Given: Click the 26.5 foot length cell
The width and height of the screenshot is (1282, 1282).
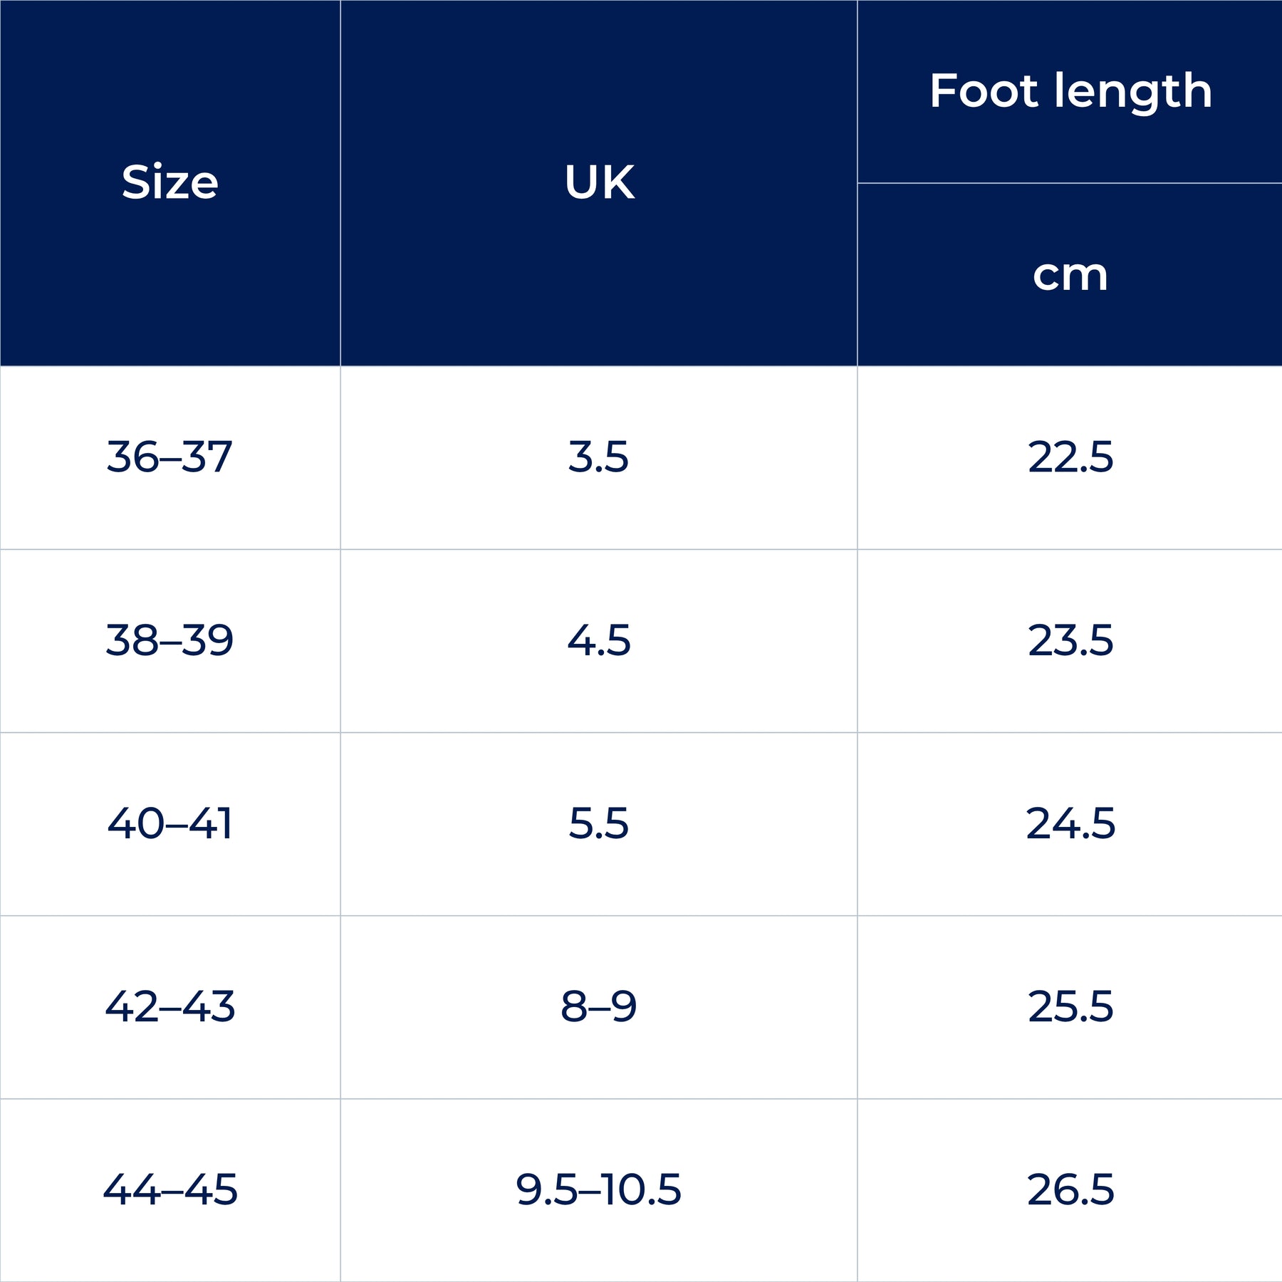Looking at the screenshot, I should pos(1070,1189).
